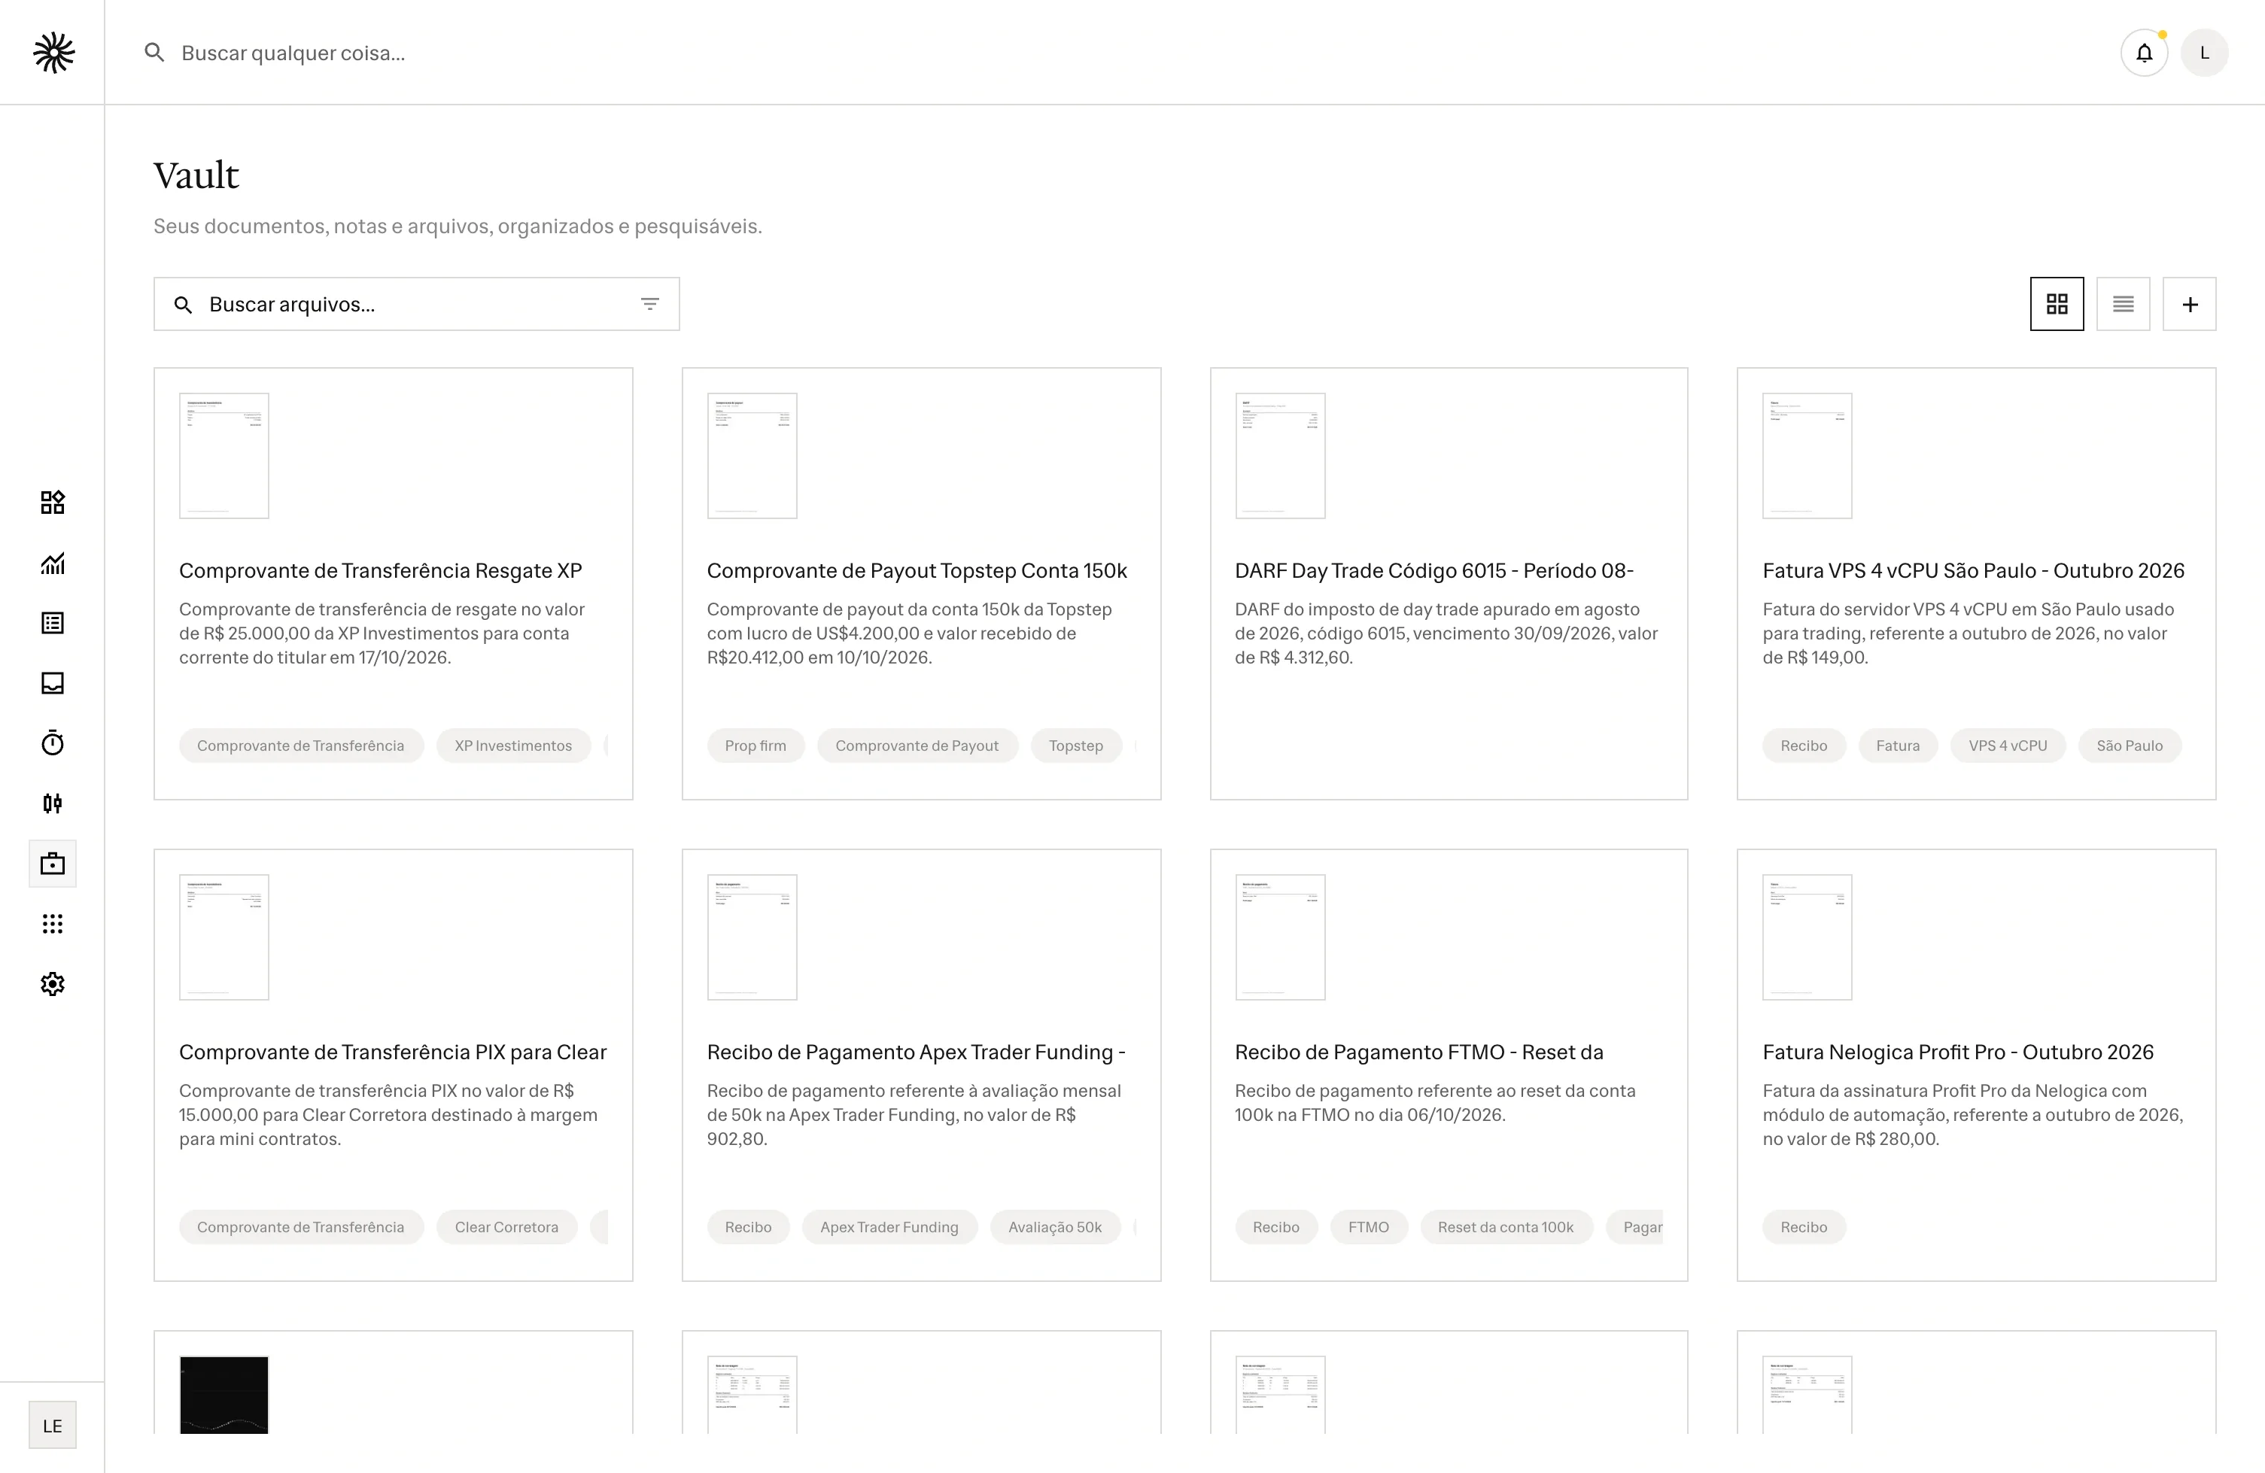
Task: Open the inbox tray sidebar icon
Action: pyautogui.click(x=53, y=683)
